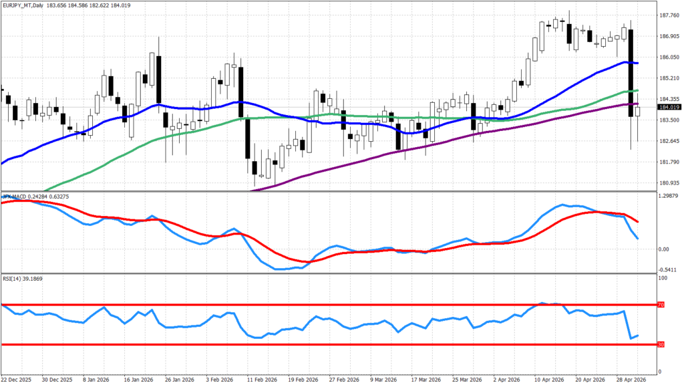Viewport: 684px width, 385px height.
Task: Select the 10 Apr 2026 time axis label
Action: point(549,380)
